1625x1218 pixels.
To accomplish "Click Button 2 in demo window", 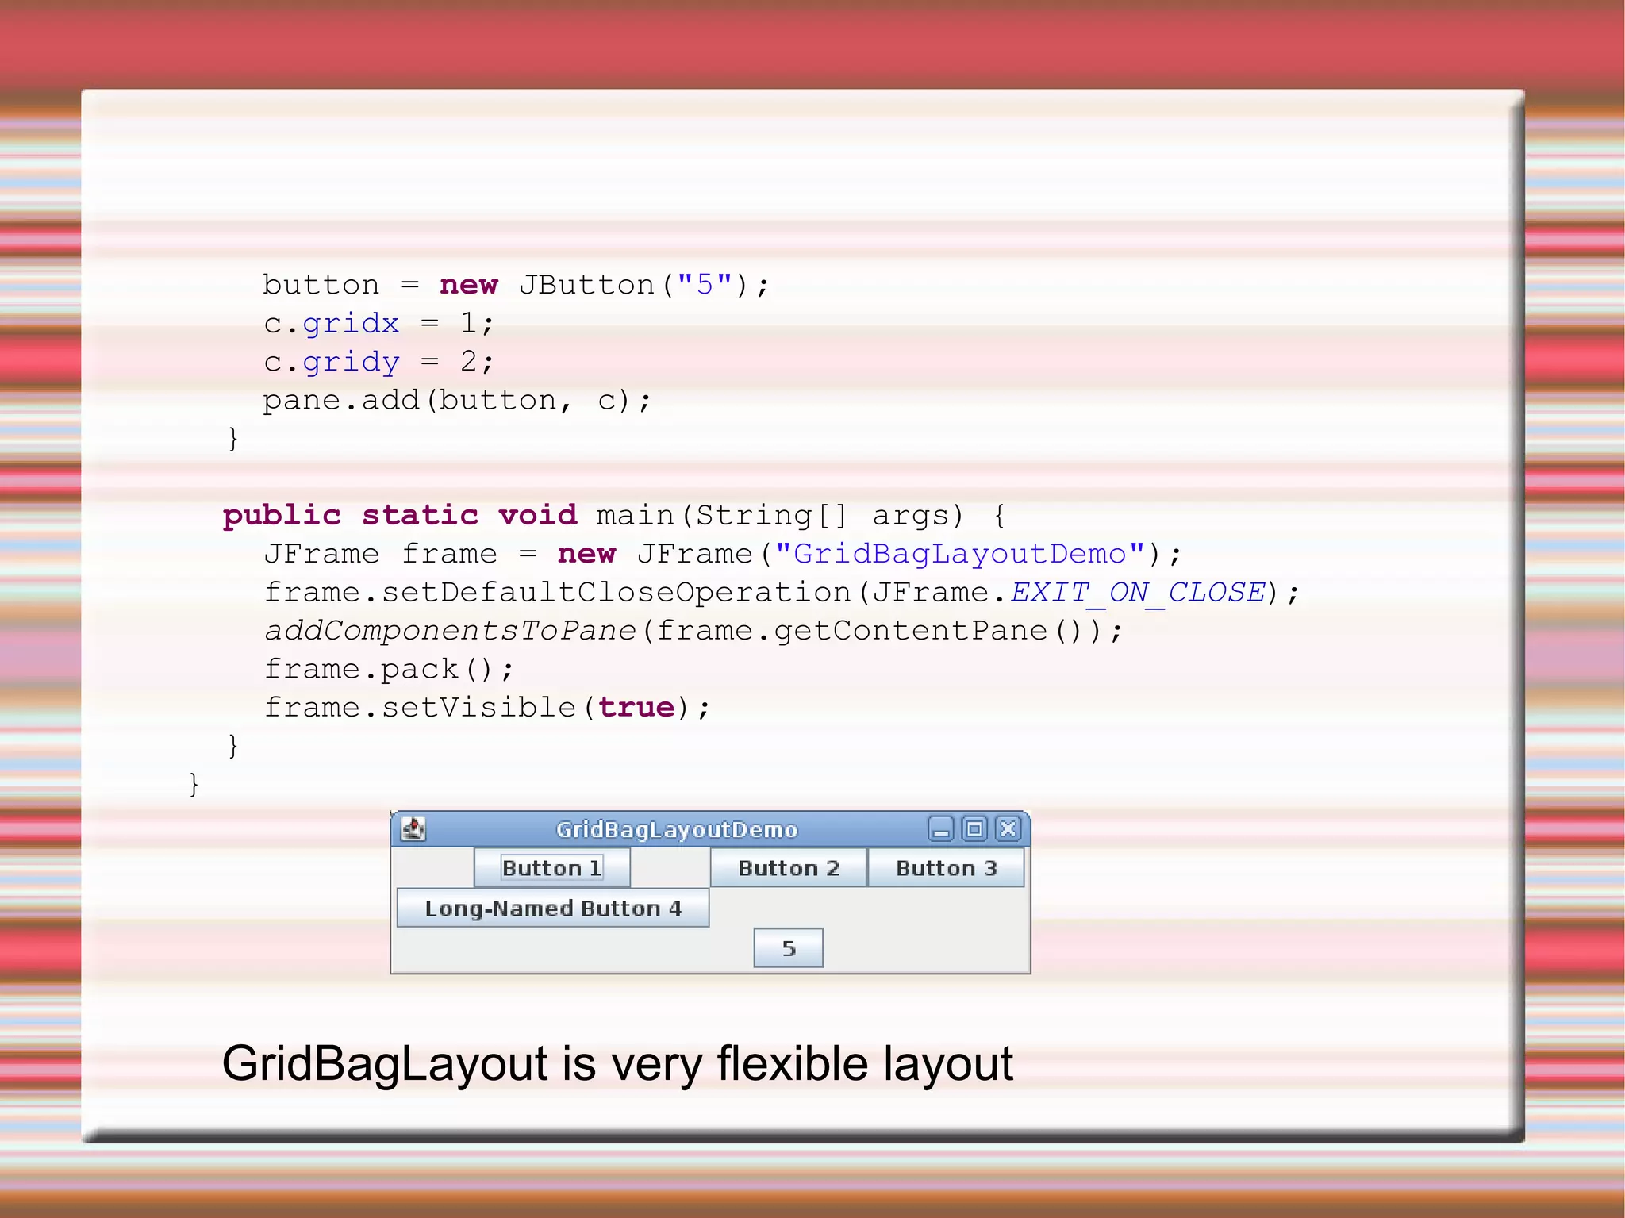I will pyautogui.click(x=789, y=867).
